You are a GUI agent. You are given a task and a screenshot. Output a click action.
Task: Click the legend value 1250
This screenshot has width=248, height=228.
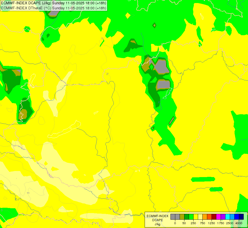212,223
